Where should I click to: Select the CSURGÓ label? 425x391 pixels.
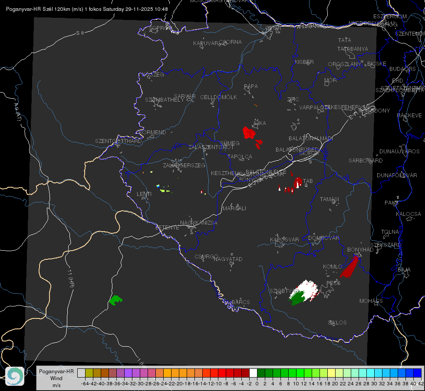coord(206,257)
